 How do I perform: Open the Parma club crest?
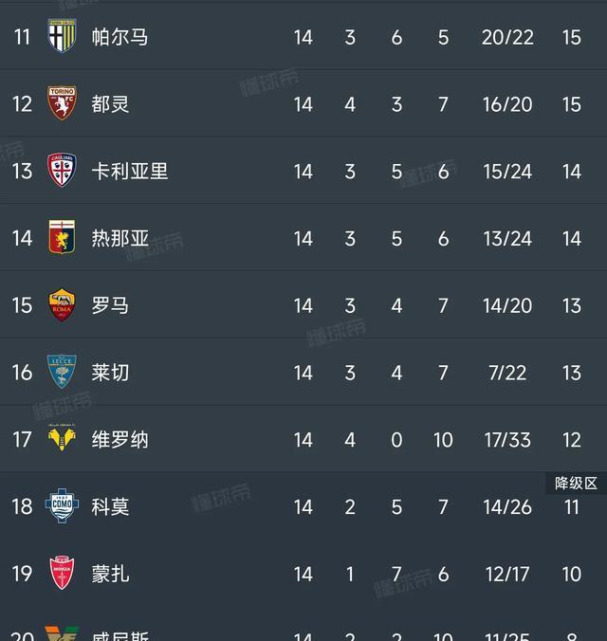click(x=62, y=36)
